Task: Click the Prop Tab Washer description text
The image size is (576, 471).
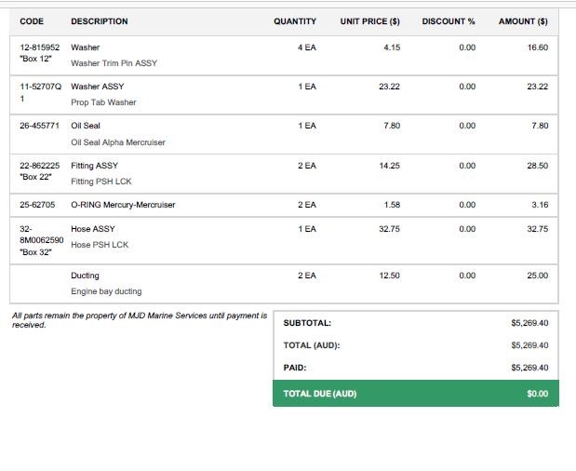Action: tap(103, 102)
